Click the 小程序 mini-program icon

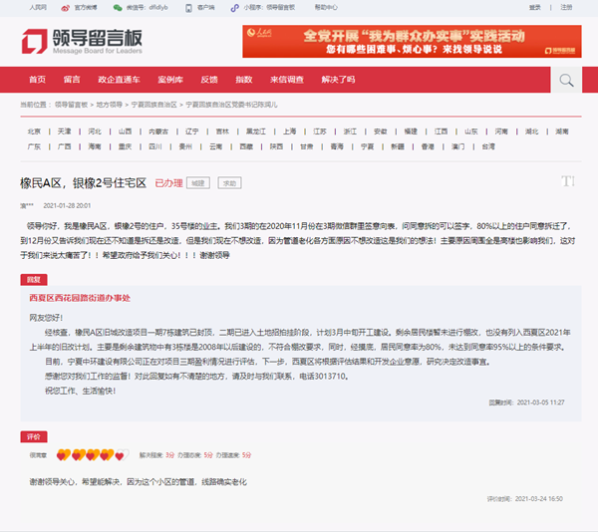[234, 6]
